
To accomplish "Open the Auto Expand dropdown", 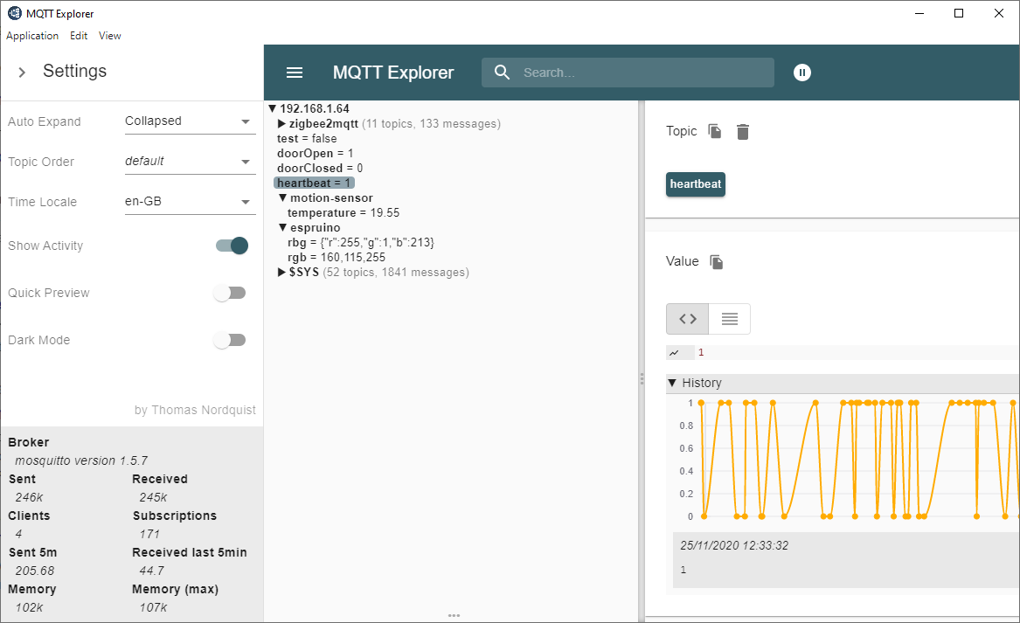I will (190, 121).
